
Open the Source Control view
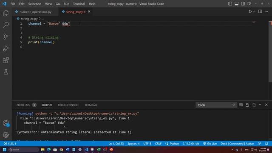point(6,37)
